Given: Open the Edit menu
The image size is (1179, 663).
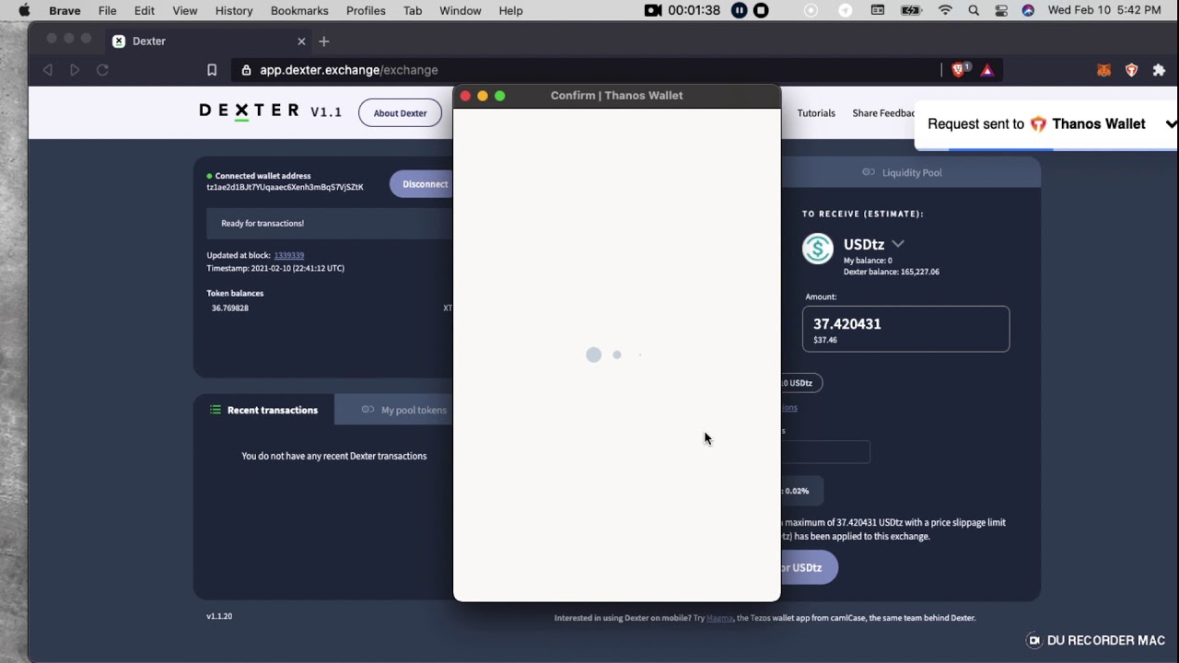Looking at the screenshot, I should [144, 10].
